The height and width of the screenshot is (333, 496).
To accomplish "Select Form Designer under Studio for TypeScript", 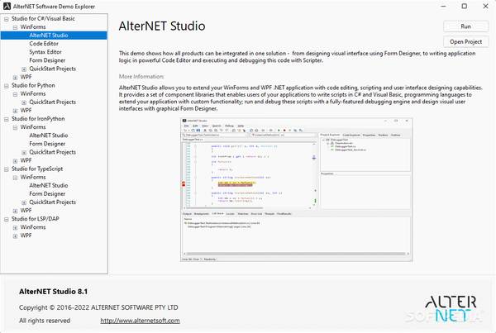I will point(47,194).
